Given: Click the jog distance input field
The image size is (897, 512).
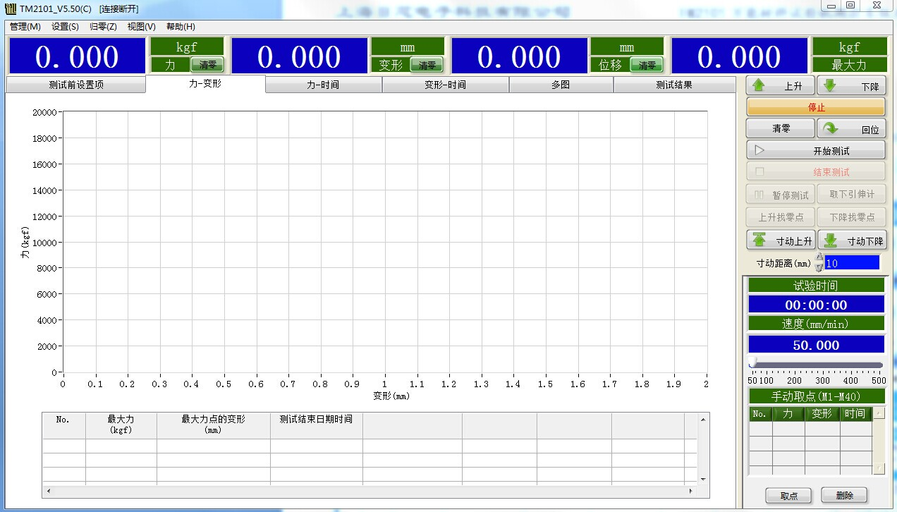Looking at the screenshot, I should pyautogui.click(x=852, y=263).
